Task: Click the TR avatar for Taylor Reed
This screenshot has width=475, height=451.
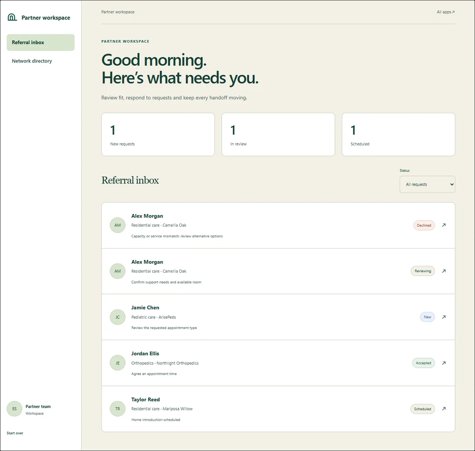Action: 117,409
